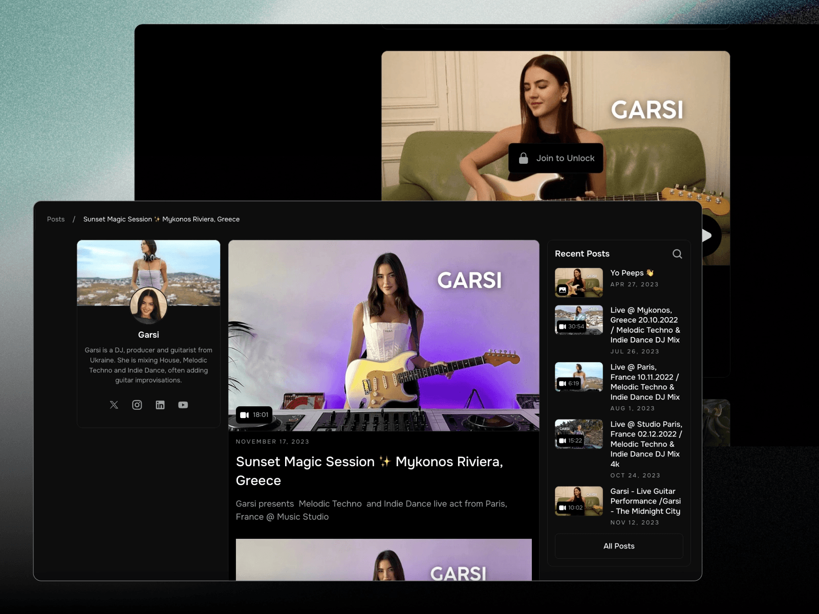The image size is (819, 614).
Task: Click Garsi's round profile avatar
Action: 148,306
